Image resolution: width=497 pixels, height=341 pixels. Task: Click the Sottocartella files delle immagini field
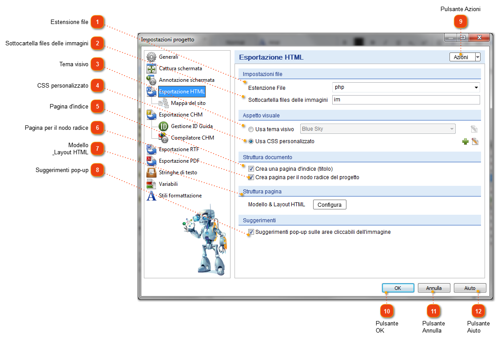tap(406, 100)
